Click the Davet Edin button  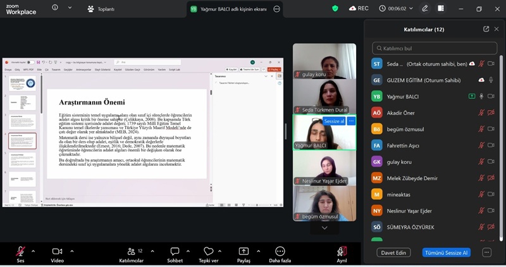pyautogui.click(x=393, y=252)
